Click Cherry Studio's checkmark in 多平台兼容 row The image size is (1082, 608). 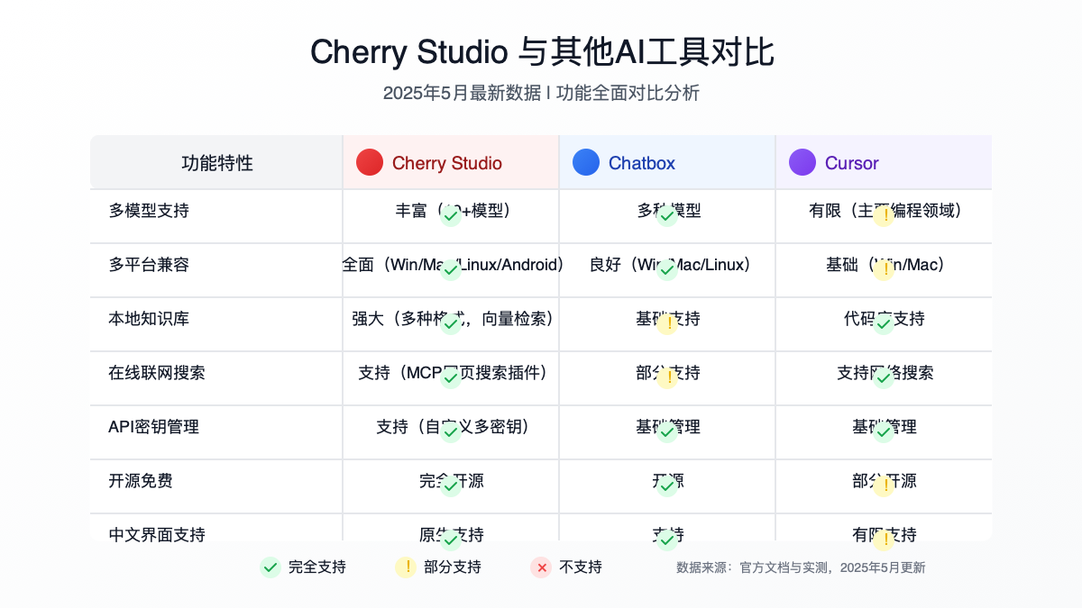pyautogui.click(x=451, y=270)
